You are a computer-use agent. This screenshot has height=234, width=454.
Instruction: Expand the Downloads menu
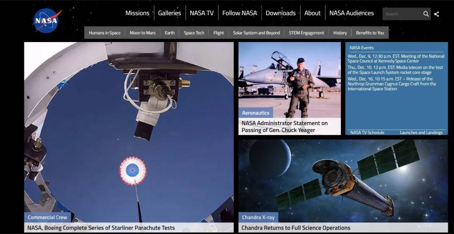coord(280,13)
